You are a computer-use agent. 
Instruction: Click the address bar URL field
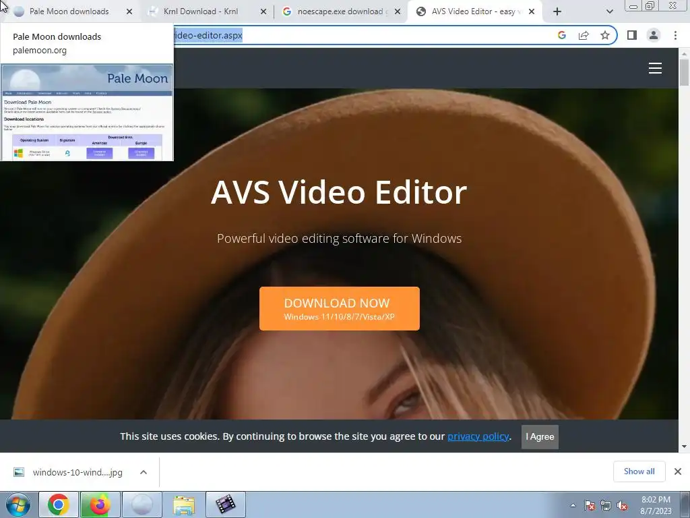361,35
